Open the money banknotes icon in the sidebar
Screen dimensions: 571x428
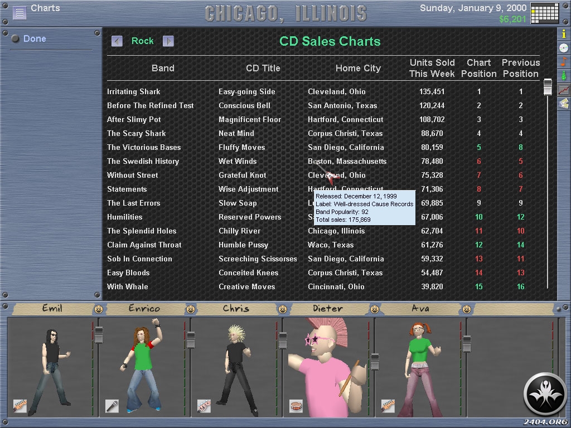pos(564,103)
